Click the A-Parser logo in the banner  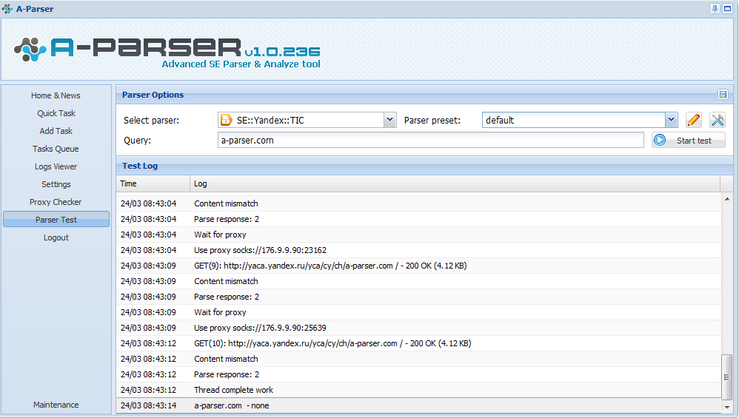(167, 53)
